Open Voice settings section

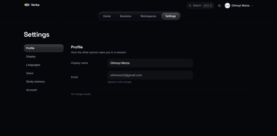pyautogui.click(x=44, y=73)
